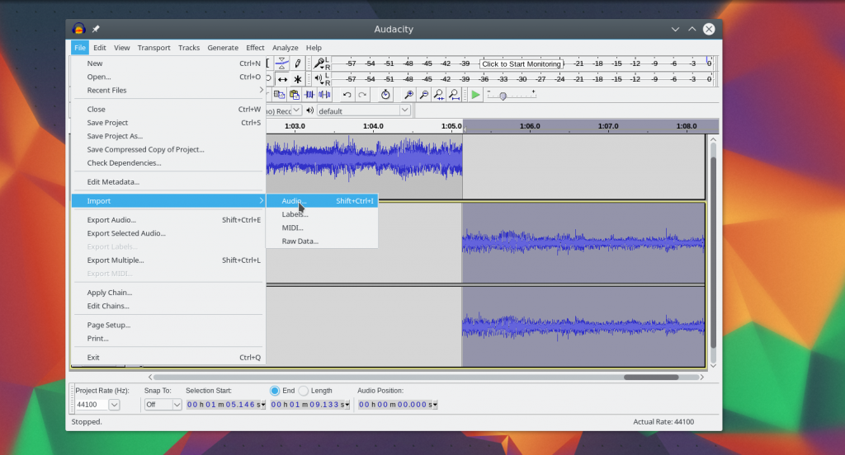Screen dimensions: 845x455
Task: Choose the Multi-Tool asterisk mode
Action: click(x=298, y=79)
